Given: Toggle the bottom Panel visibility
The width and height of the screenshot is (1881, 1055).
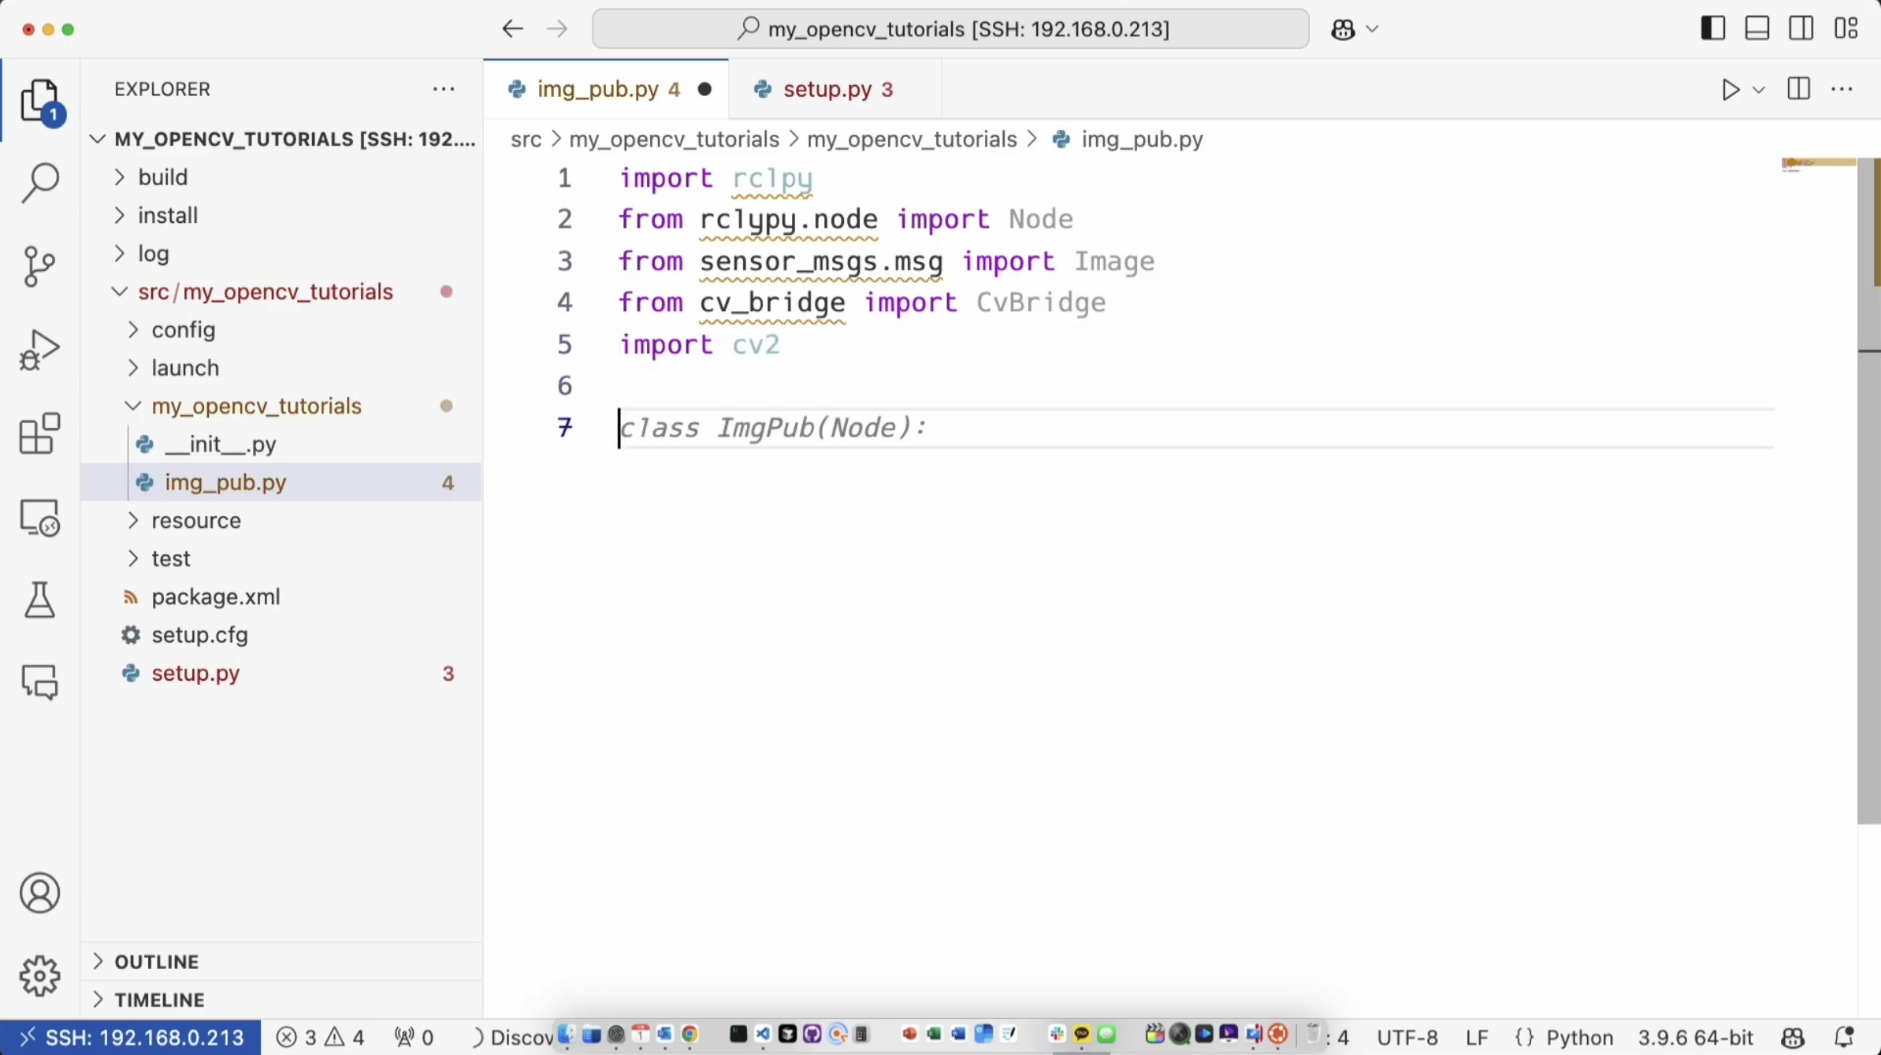Looking at the screenshot, I should tap(1756, 29).
